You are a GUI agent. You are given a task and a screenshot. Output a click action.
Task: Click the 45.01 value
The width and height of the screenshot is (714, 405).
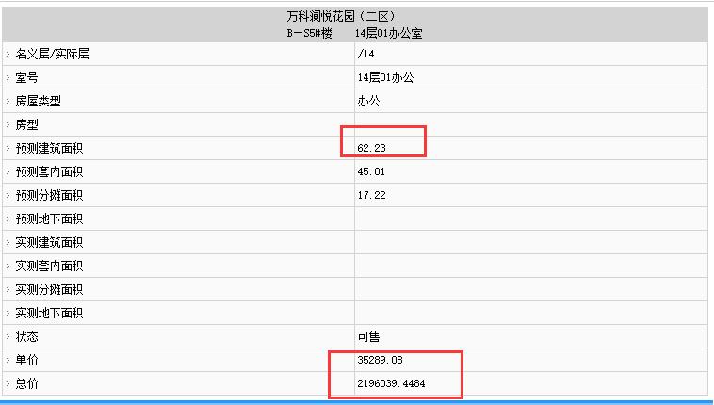click(x=371, y=171)
